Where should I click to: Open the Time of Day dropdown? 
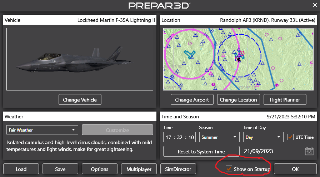(x=263, y=137)
